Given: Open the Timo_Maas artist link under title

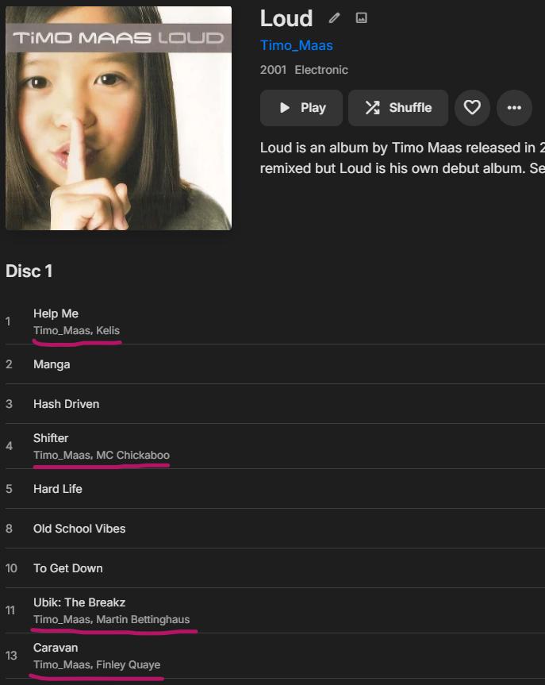Looking at the screenshot, I should [x=297, y=45].
